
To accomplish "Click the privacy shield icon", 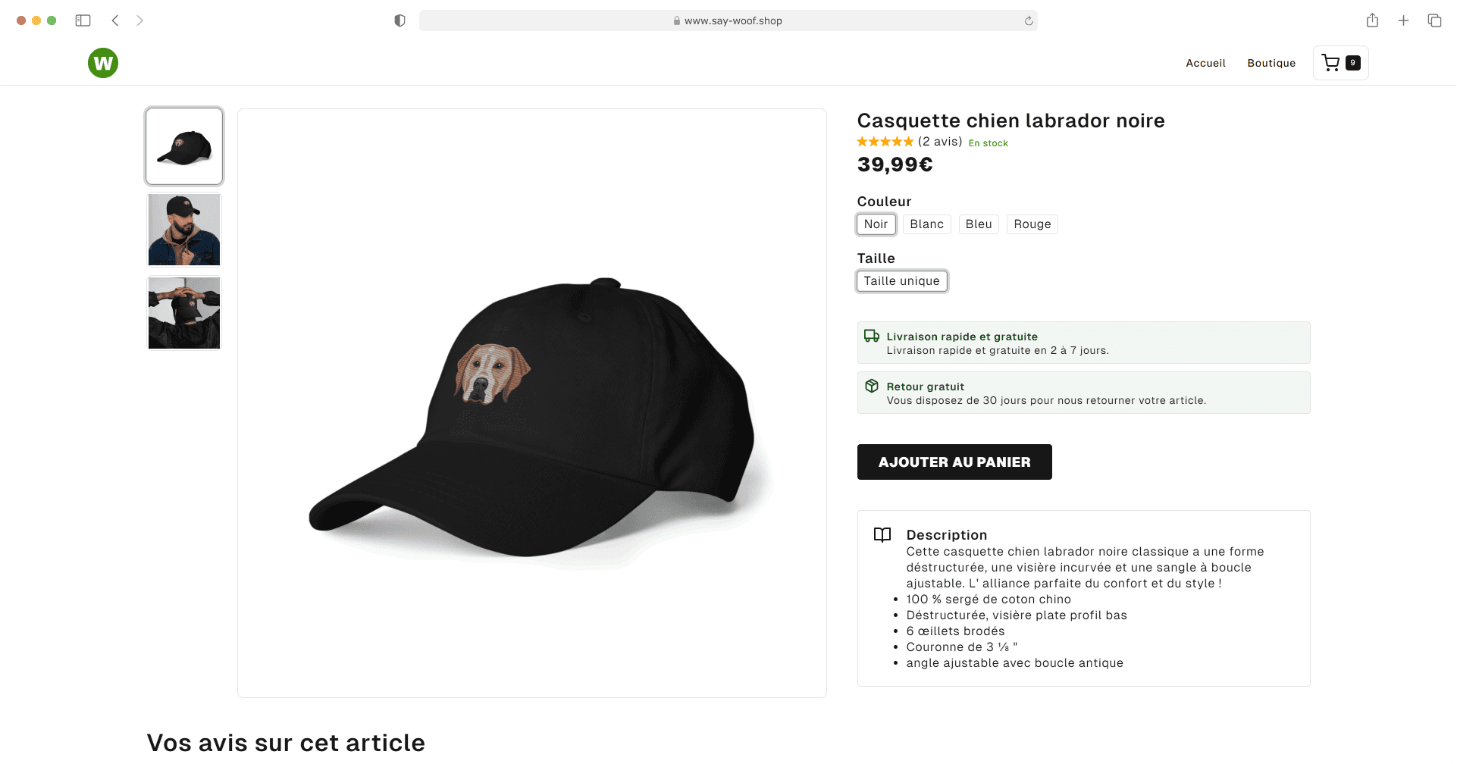I will 399,20.
